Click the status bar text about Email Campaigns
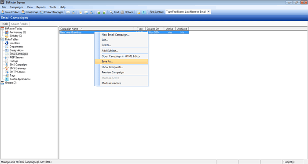 [x=26, y=162]
